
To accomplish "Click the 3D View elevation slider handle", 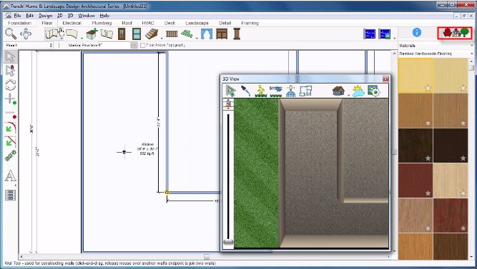I will click(228, 242).
